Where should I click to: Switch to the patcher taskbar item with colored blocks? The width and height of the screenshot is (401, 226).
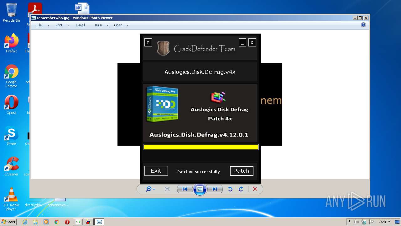click(x=88, y=222)
